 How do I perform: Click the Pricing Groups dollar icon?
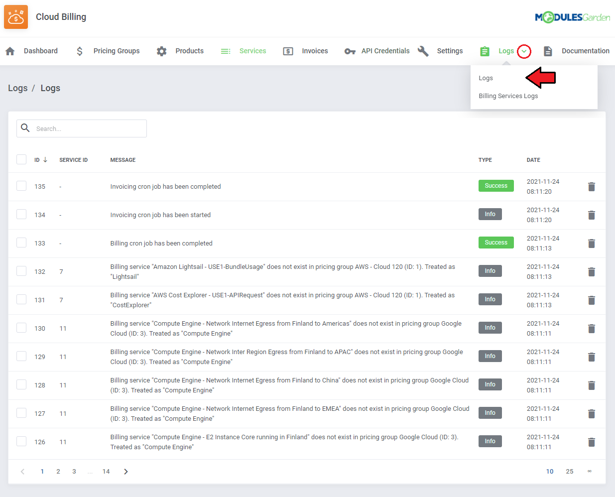click(x=80, y=51)
